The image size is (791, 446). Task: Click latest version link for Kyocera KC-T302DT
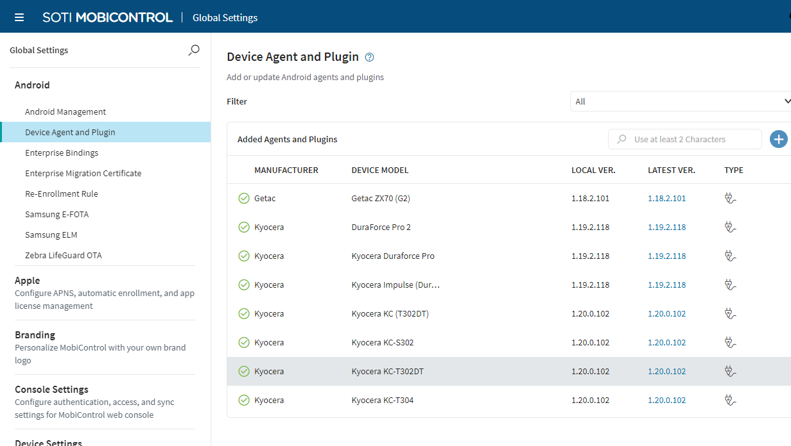[666, 372]
